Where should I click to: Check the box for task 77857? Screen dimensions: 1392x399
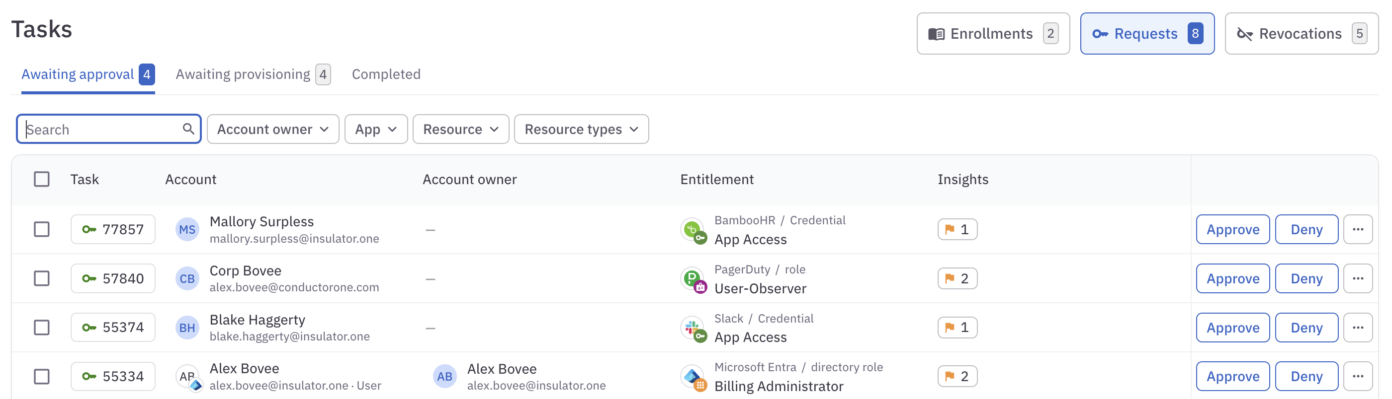(x=42, y=230)
